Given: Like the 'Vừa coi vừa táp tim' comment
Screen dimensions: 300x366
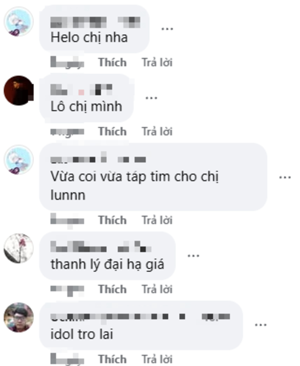Looking at the screenshot, I should 112,220.
